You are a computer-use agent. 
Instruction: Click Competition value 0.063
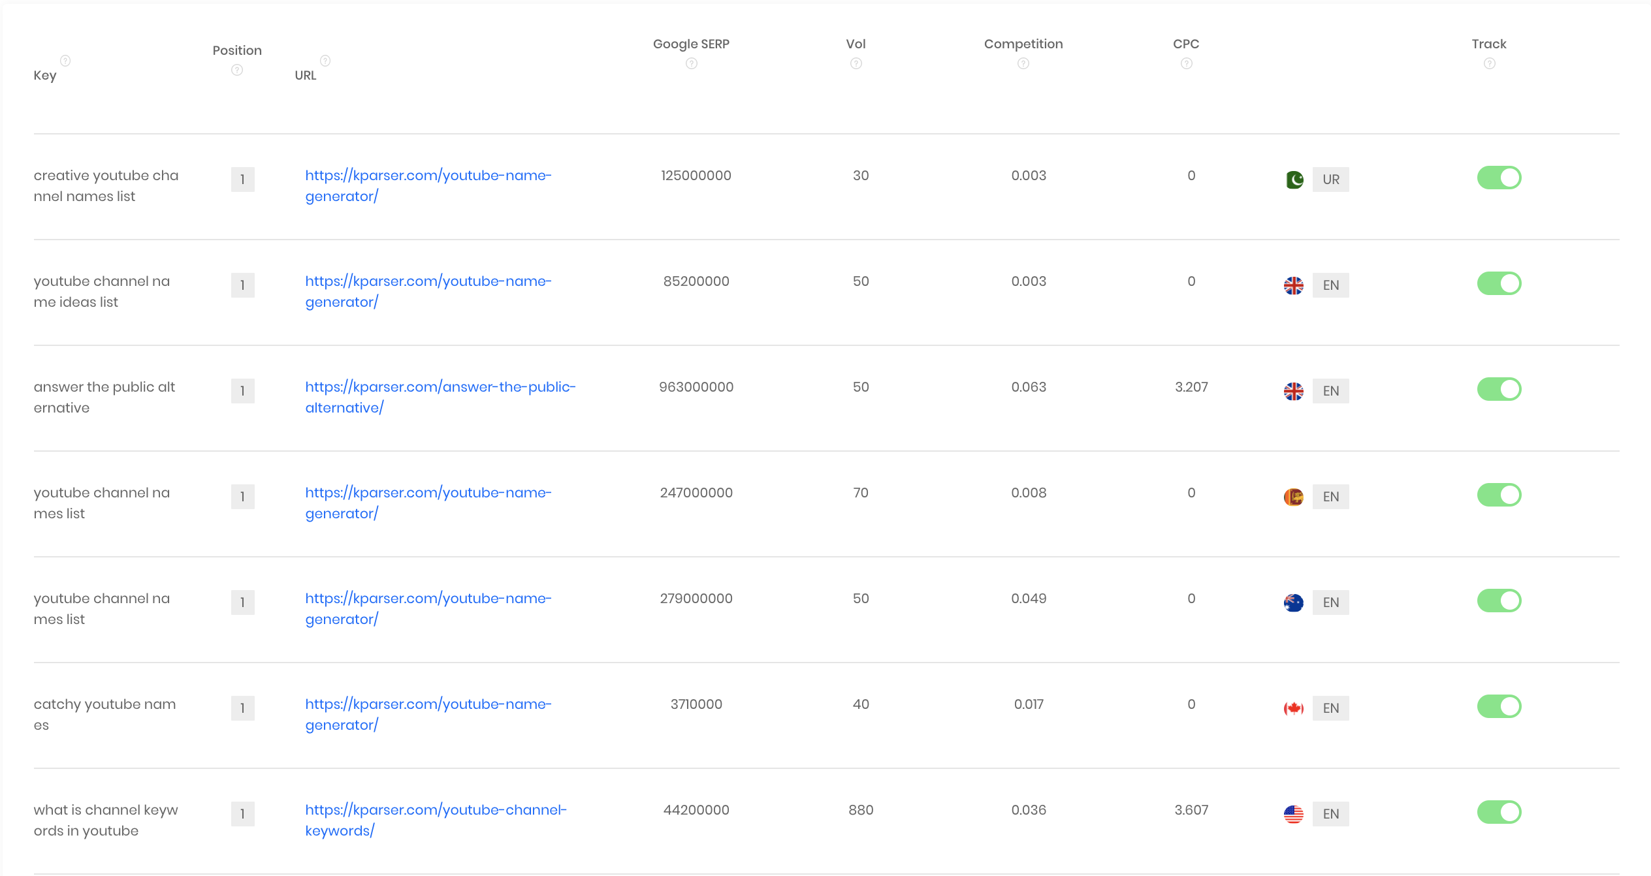1029,387
